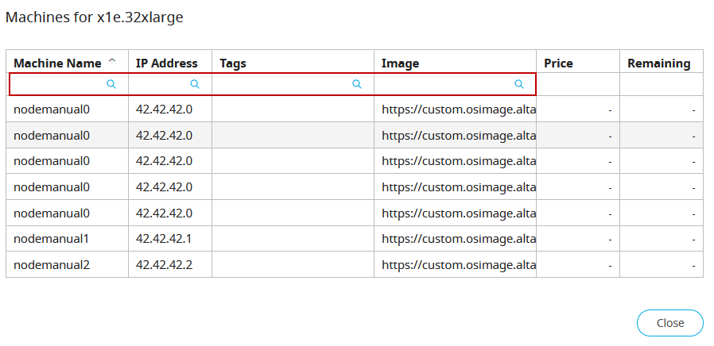The height and width of the screenshot is (346, 714).
Task: Click the magnifier icon in Image filter
Action: (519, 84)
